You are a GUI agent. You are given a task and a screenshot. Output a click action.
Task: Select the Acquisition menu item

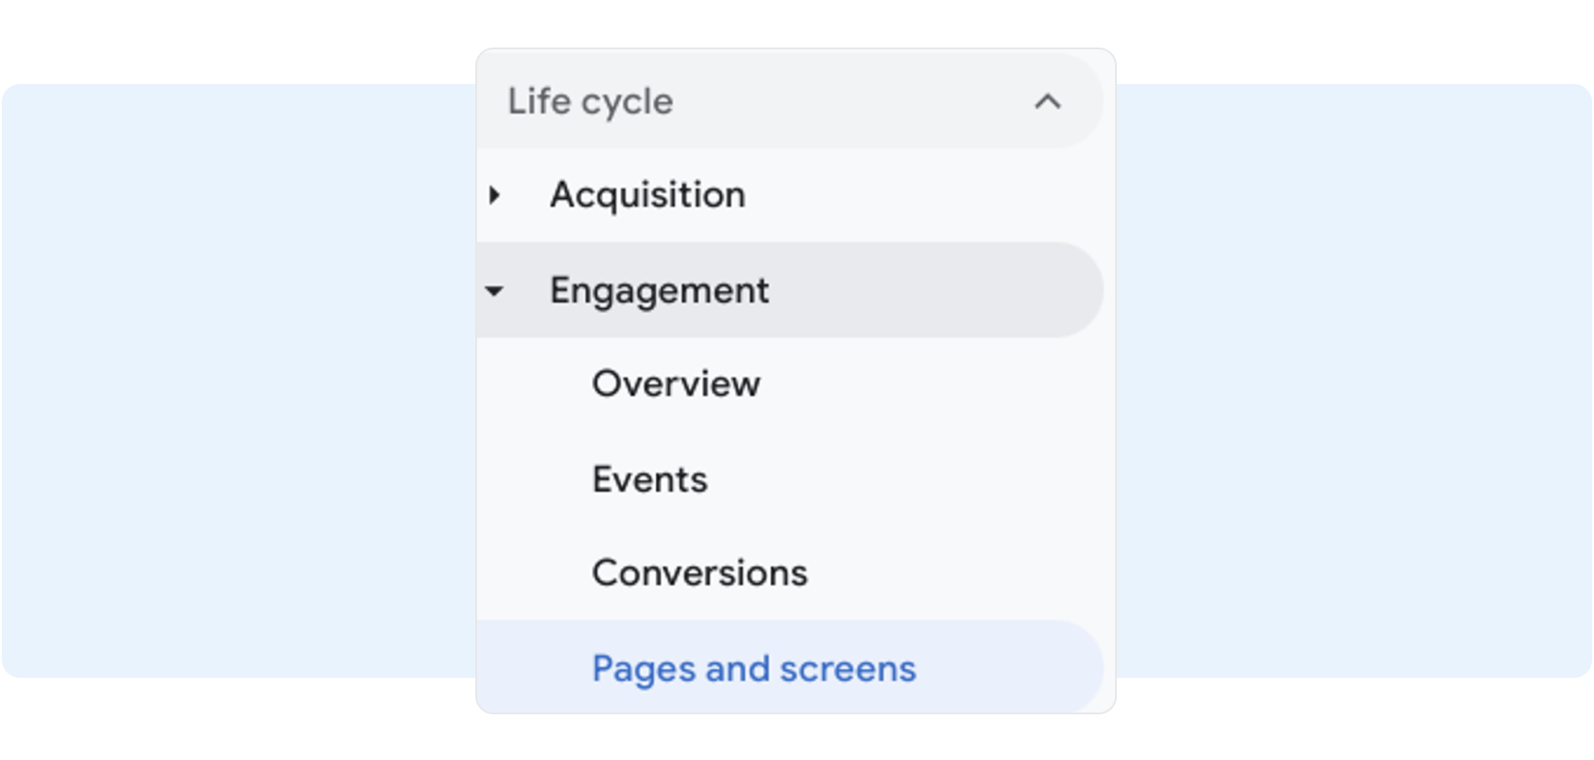(x=647, y=195)
